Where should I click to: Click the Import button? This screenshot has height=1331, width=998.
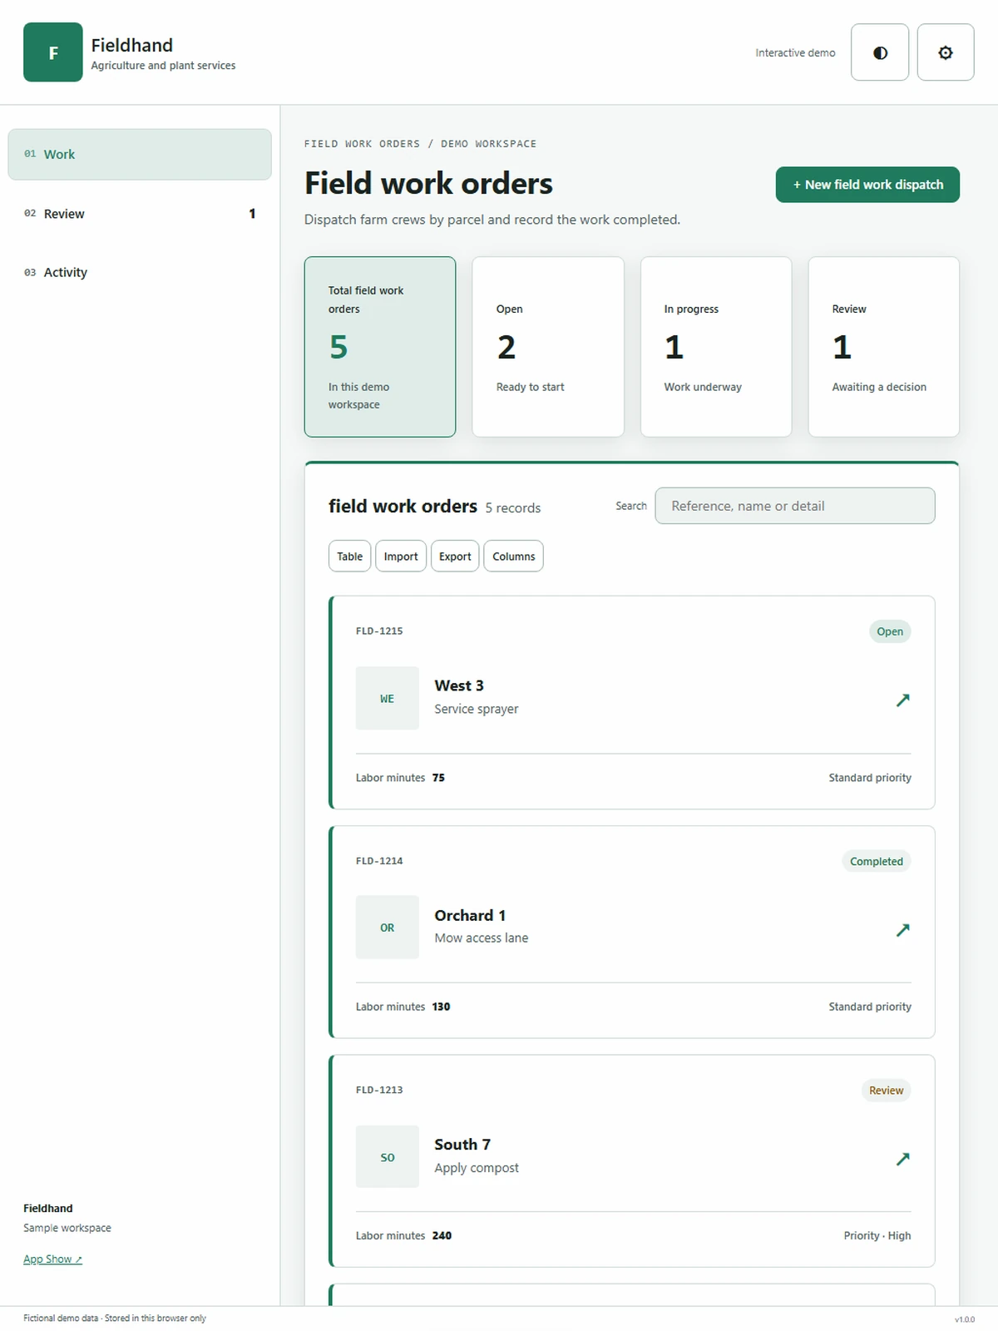(x=401, y=557)
